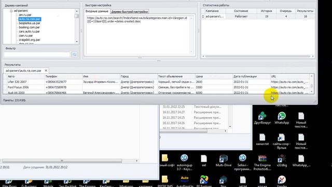This screenshot has height=187, width=332.
Task: Open the Nox shortcut on the desktop
Action: tap(223, 181)
